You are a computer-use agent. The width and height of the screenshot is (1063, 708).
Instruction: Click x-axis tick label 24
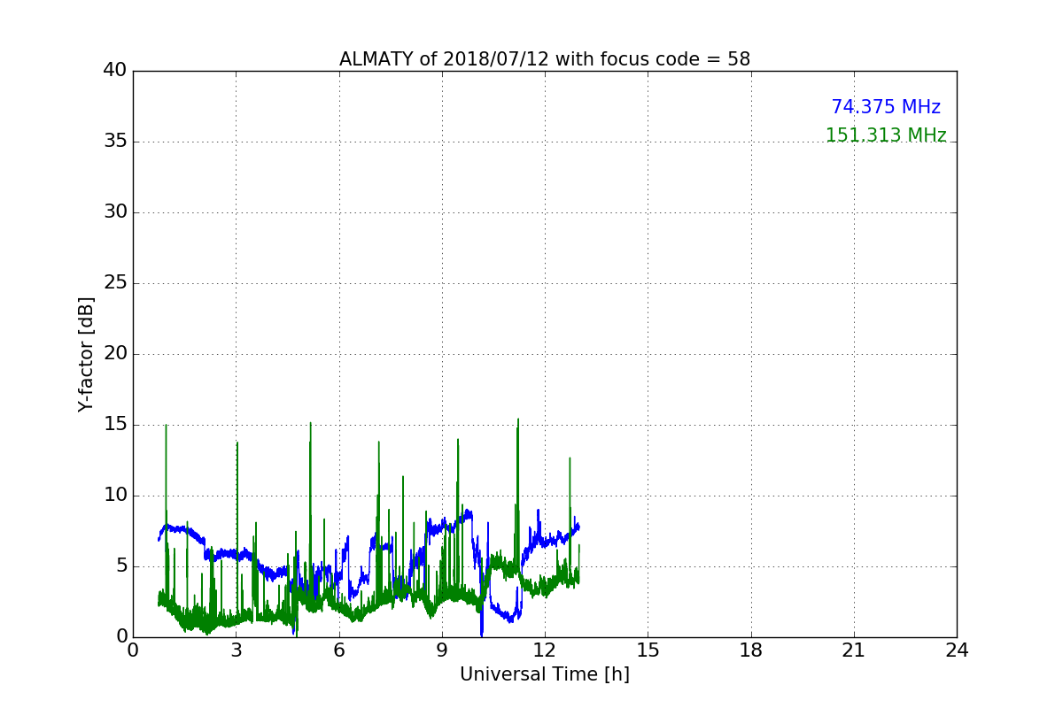coord(957,650)
